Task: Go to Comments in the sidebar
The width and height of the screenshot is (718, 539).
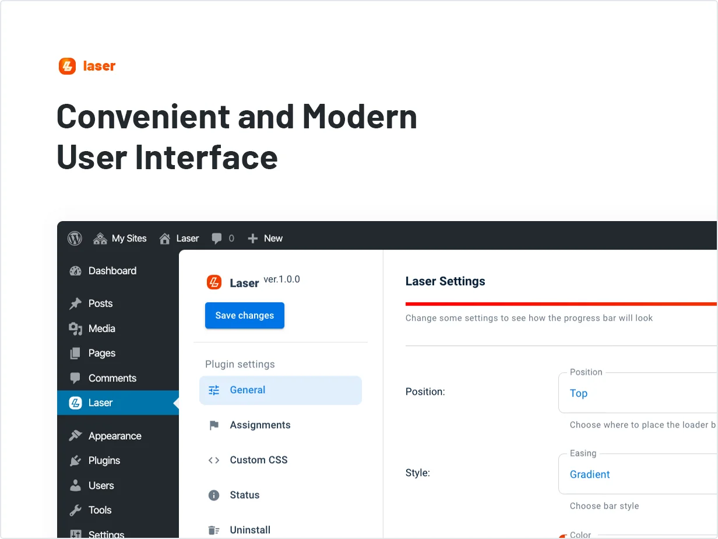Action: pyautogui.click(x=112, y=378)
